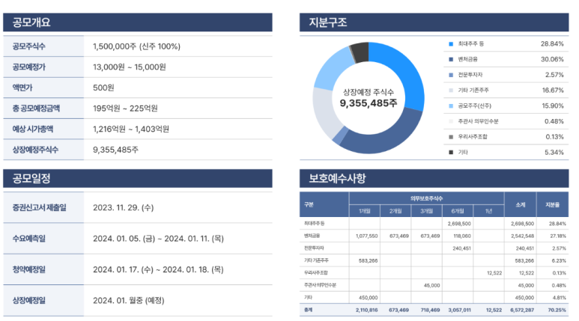Click the 1개월 column header
Screen dimensions: 579x321
click(365, 211)
